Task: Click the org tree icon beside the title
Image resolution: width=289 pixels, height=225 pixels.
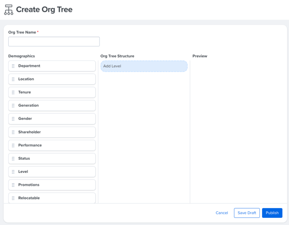Action: tap(9, 10)
